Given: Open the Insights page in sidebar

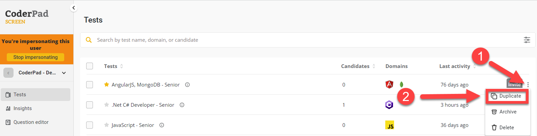Looking at the screenshot, I should (x=23, y=108).
